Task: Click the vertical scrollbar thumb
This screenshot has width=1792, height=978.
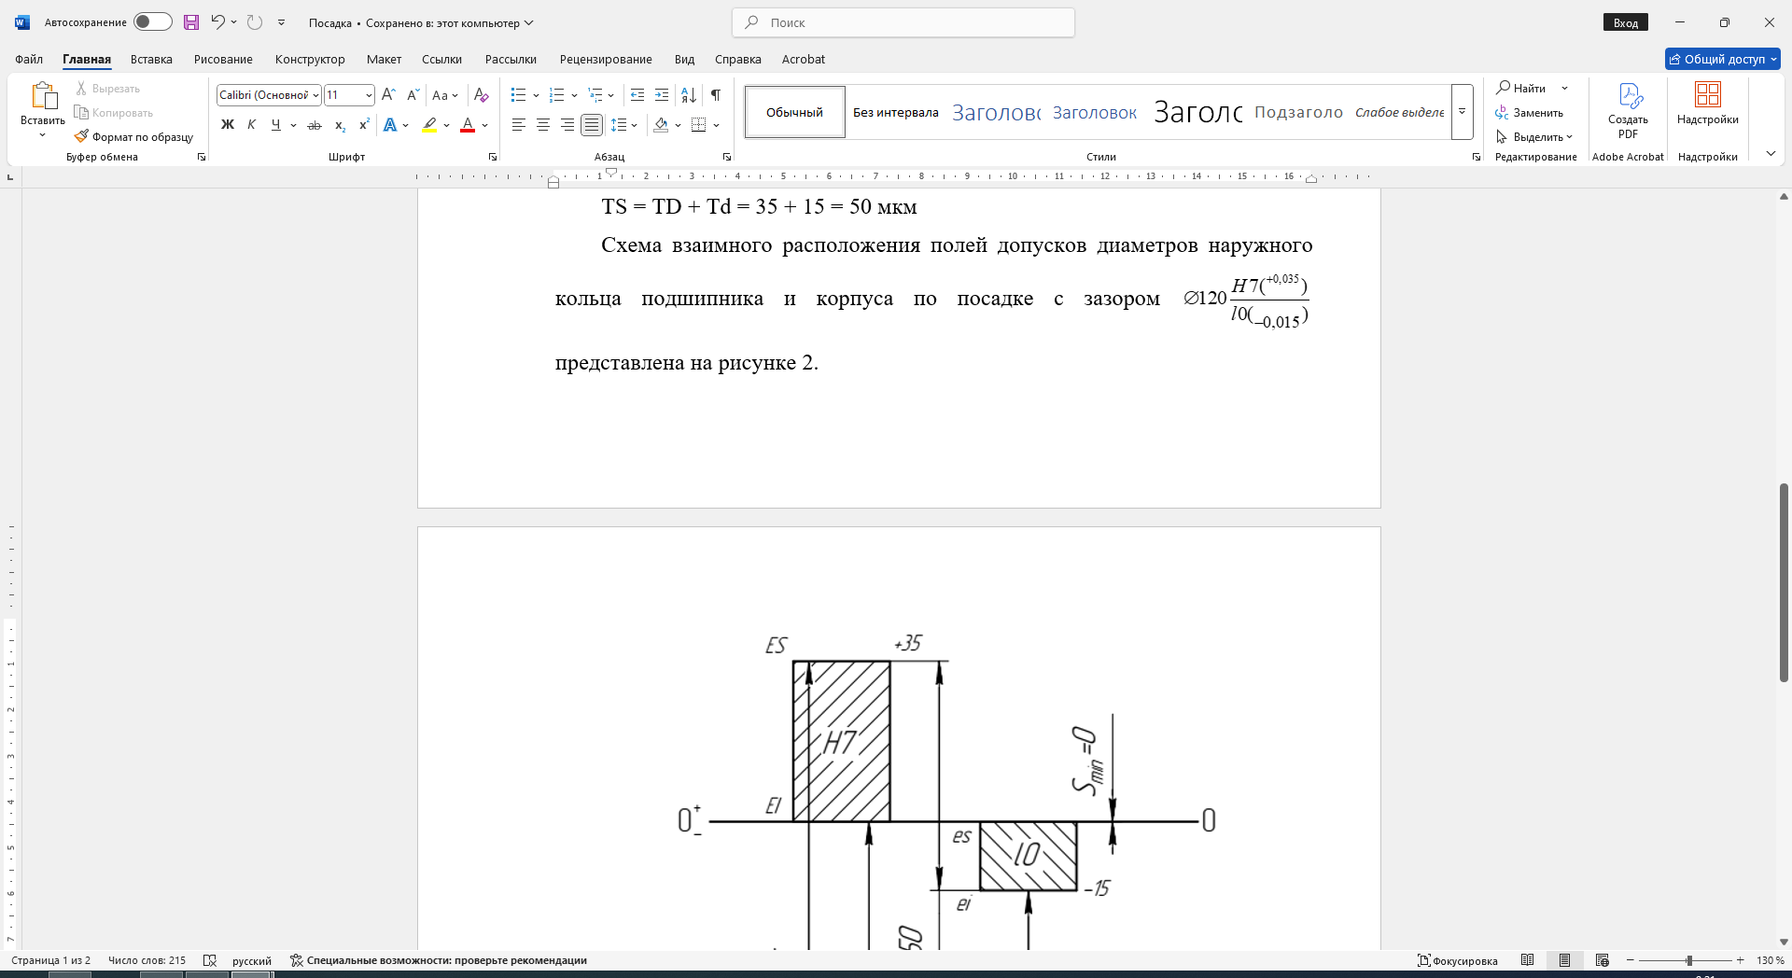Action: tap(1784, 582)
